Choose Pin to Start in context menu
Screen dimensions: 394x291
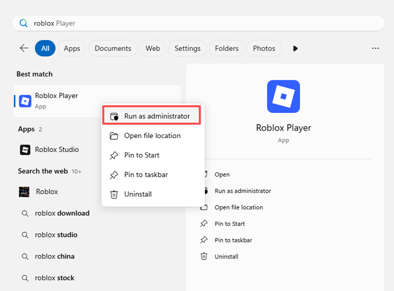coord(153,155)
